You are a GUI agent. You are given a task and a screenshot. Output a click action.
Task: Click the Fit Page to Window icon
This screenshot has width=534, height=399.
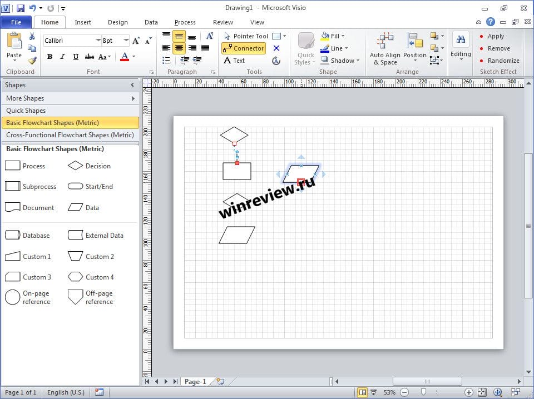point(482,392)
